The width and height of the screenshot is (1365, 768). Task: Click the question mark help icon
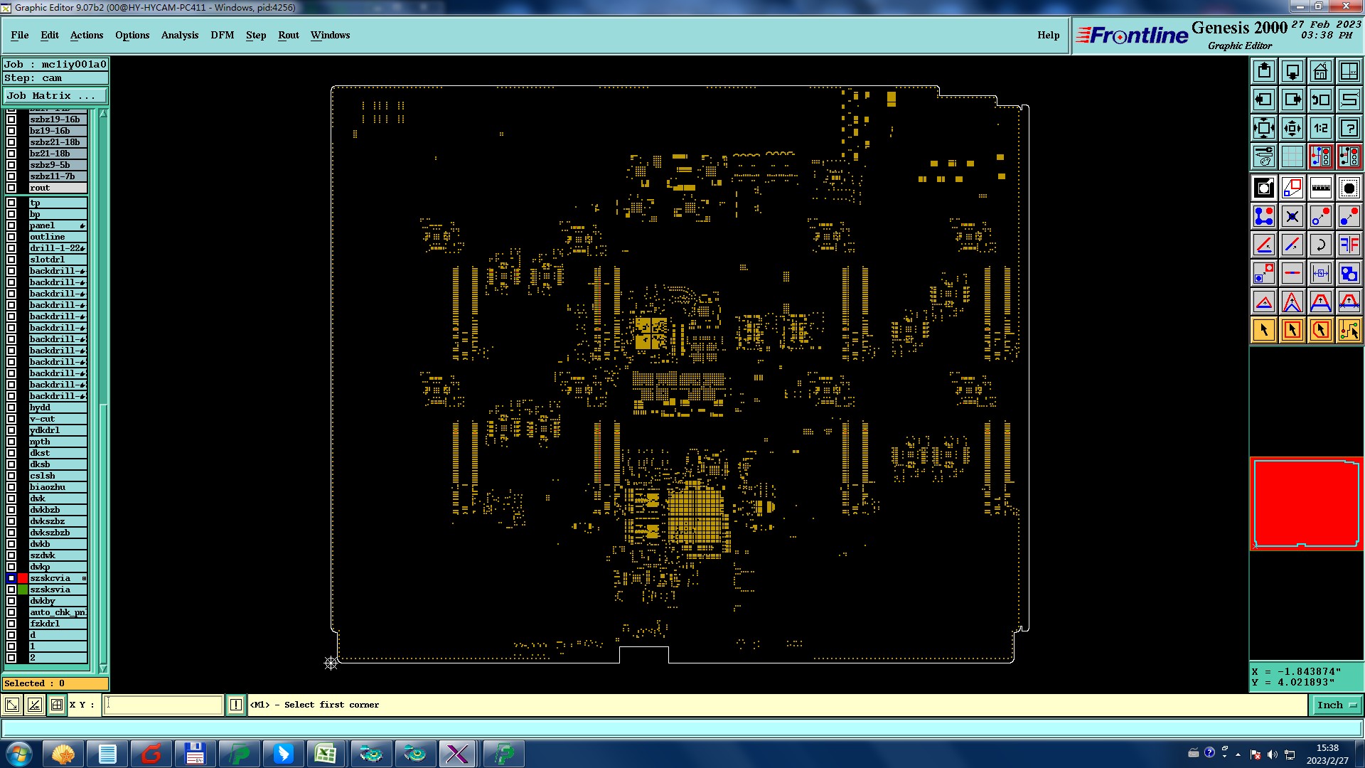(1349, 128)
